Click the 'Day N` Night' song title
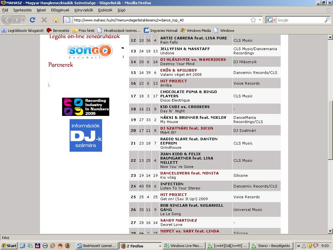This screenshot has width=333, height=250. (173, 111)
